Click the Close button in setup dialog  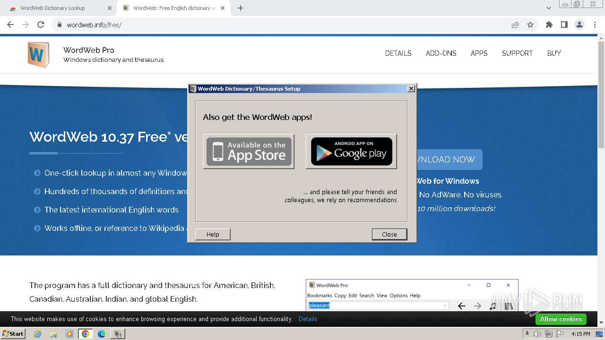389,234
